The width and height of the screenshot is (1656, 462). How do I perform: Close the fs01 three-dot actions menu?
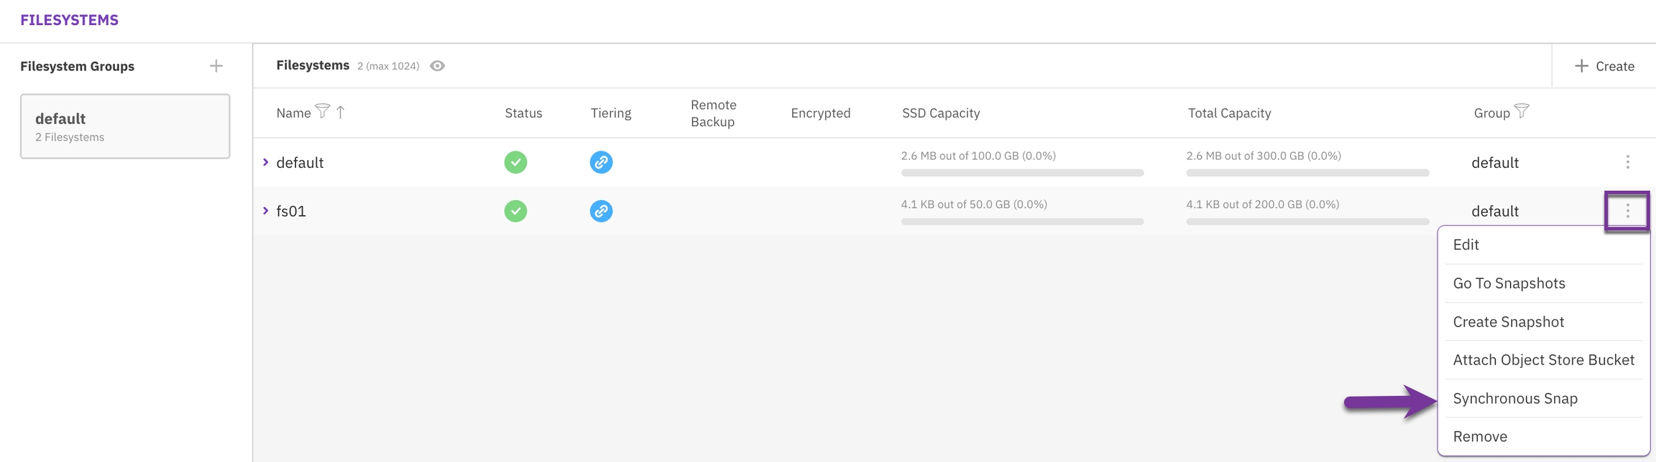click(x=1627, y=211)
